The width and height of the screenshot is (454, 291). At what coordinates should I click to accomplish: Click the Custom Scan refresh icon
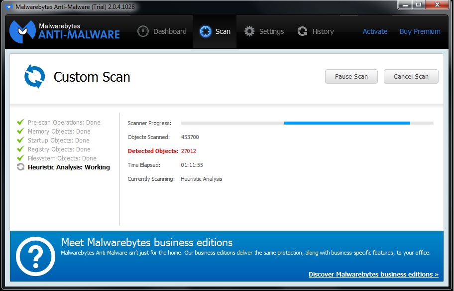[x=35, y=77]
